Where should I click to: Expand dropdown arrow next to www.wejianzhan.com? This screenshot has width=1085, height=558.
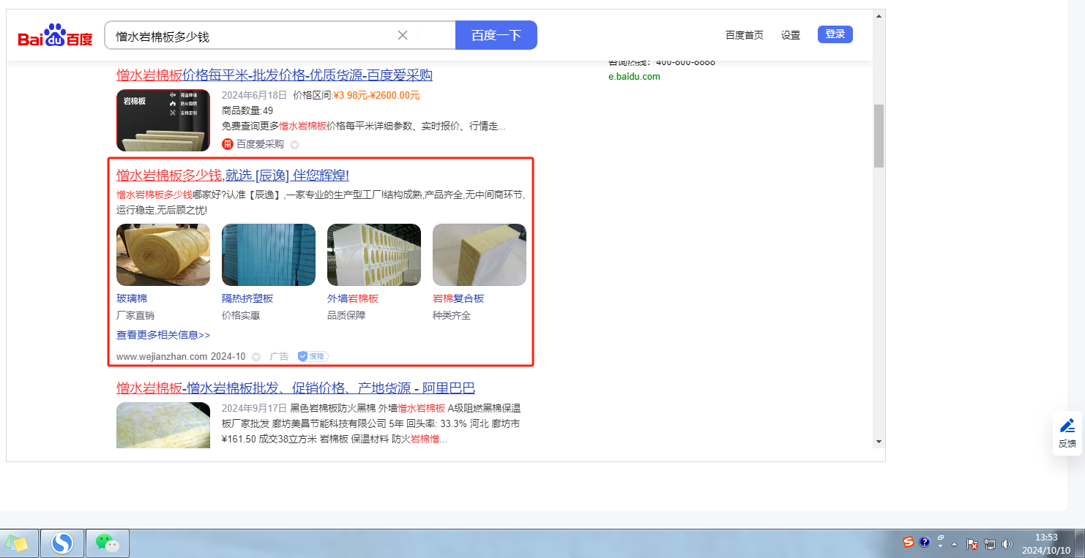(x=256, y=357)
